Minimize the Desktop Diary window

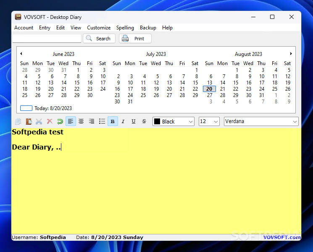point(253,17)
